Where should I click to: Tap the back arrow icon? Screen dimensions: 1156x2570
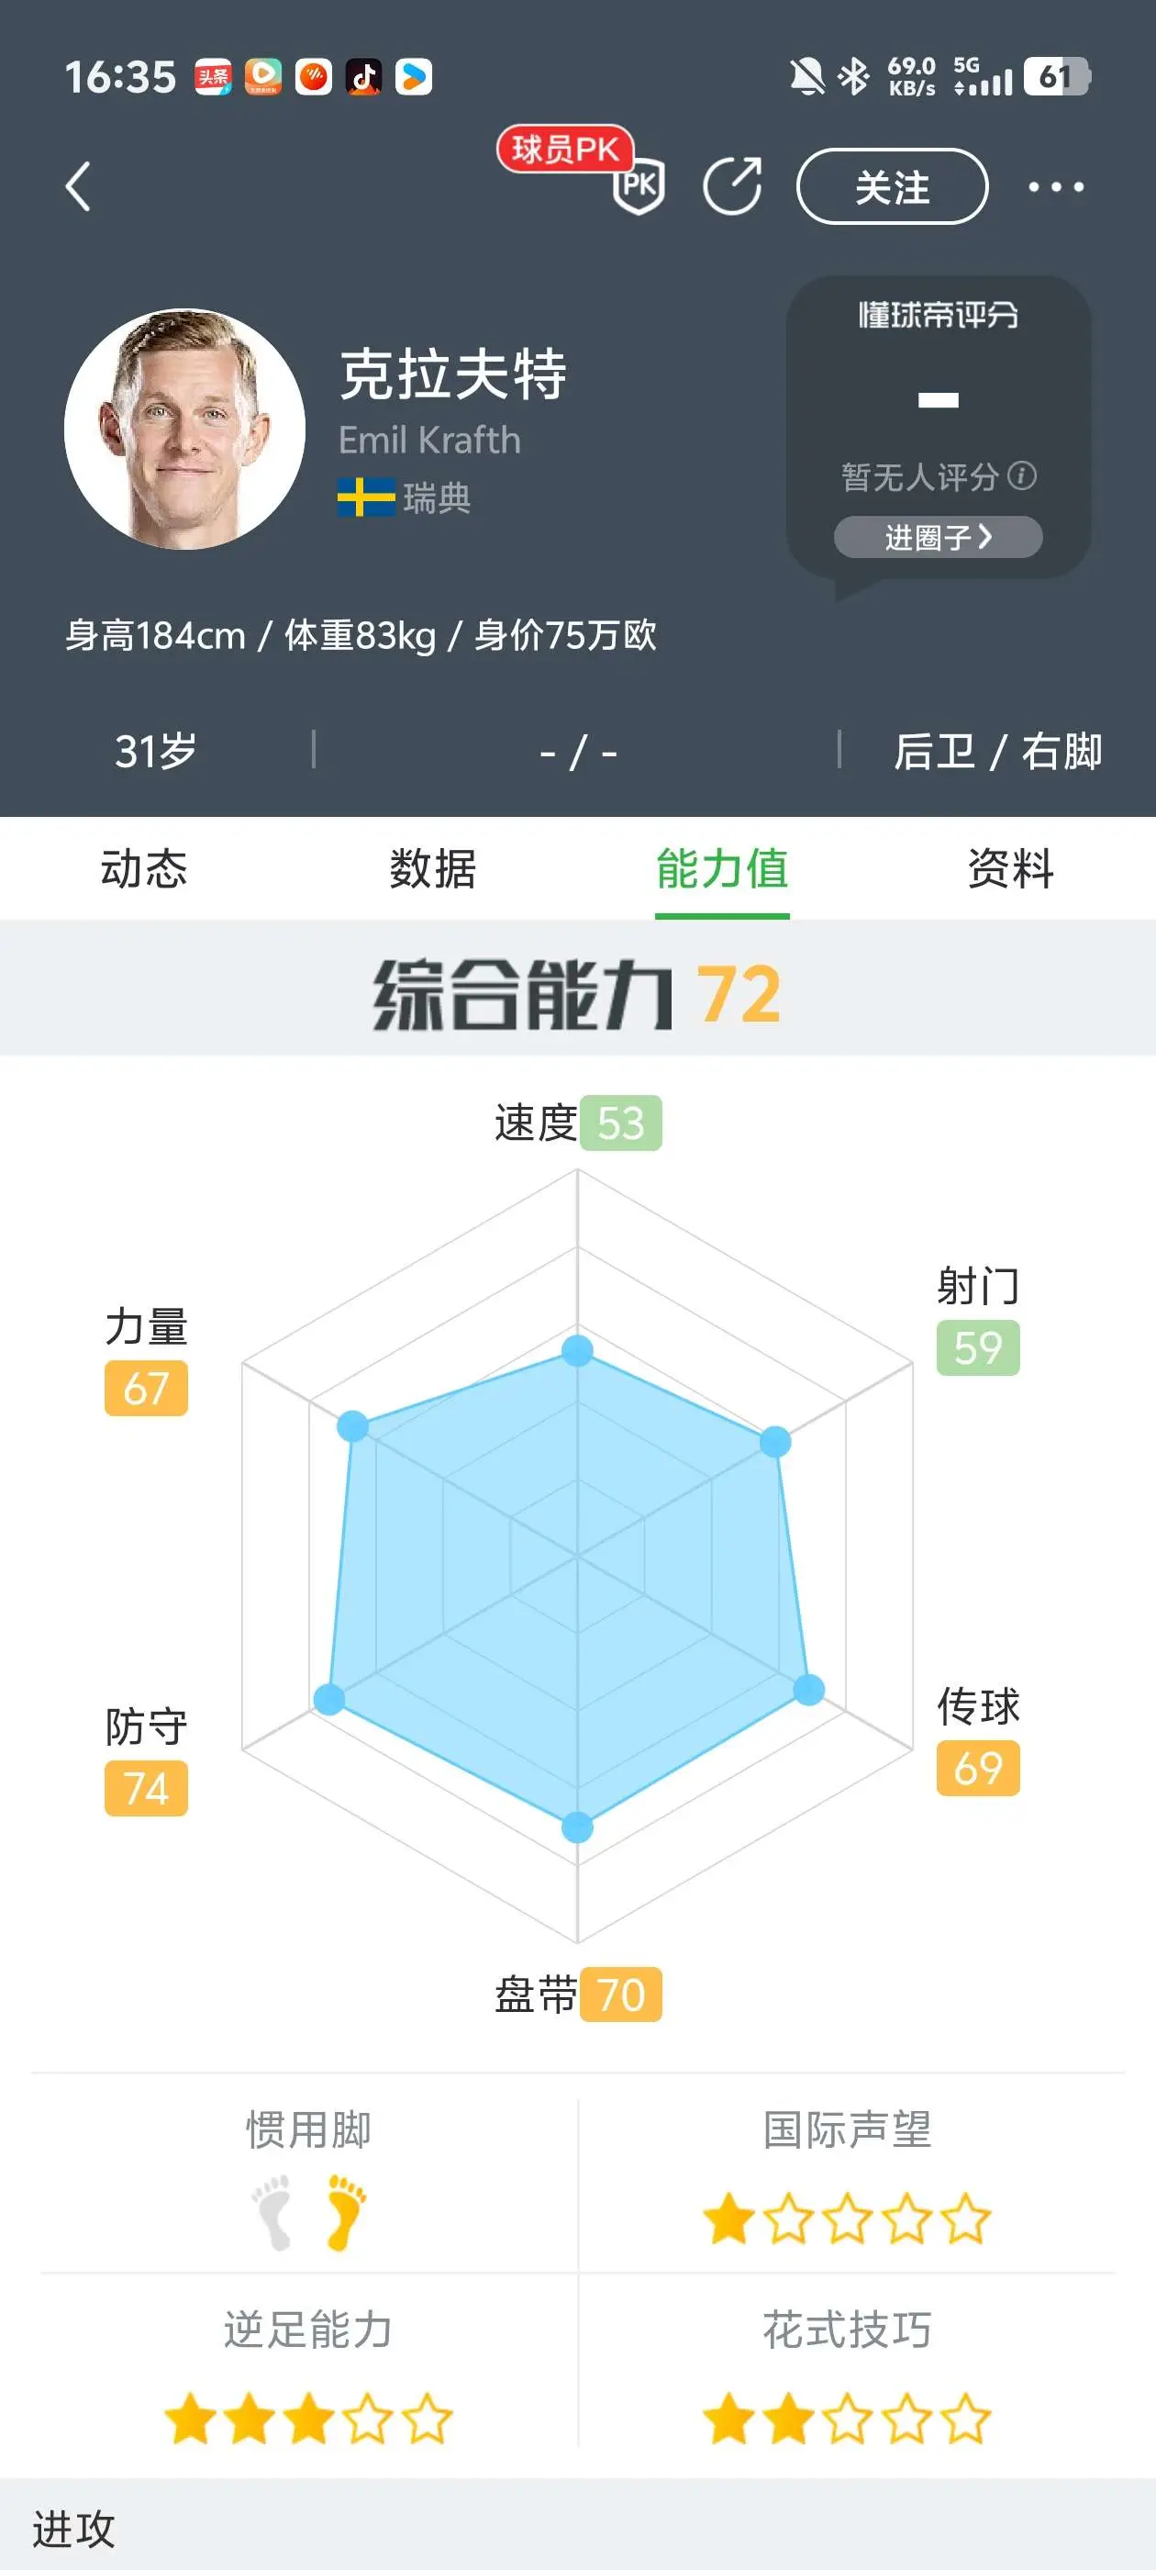pos(78,186)
